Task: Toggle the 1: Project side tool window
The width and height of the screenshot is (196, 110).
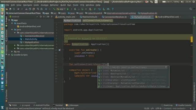Action: tap(6, 21)
